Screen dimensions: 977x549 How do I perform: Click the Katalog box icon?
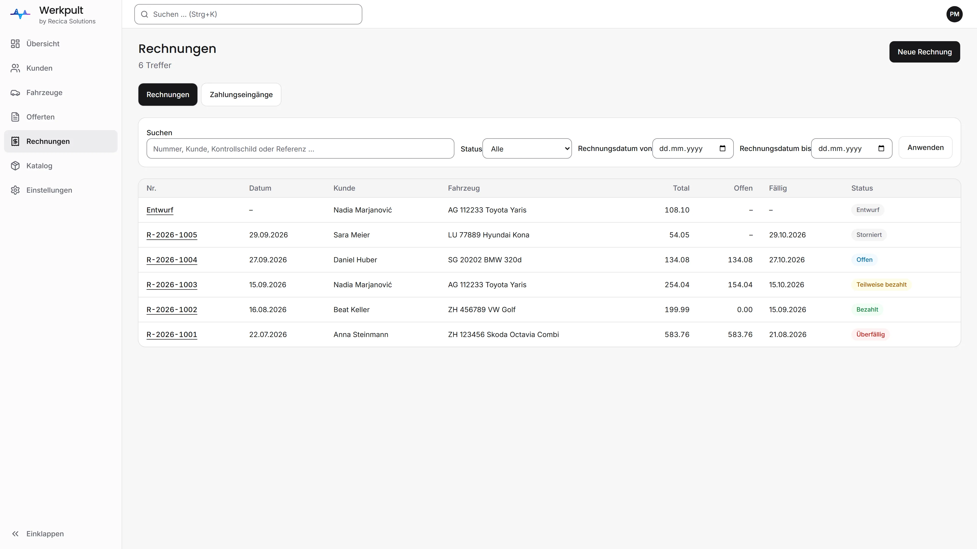(x=15, y=166)
